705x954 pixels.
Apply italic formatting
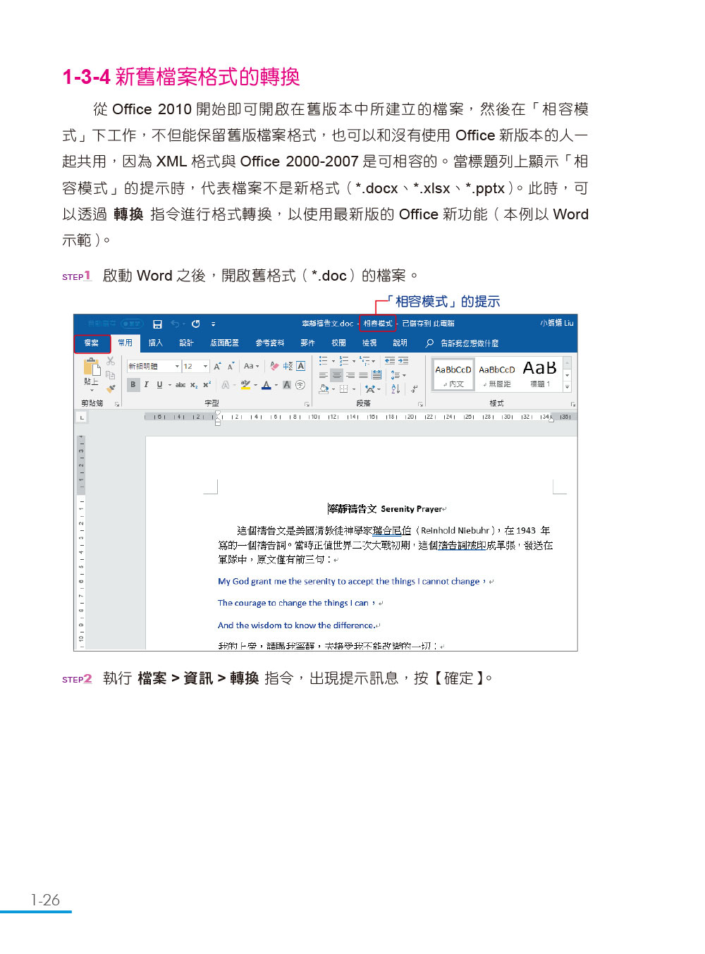[x=146, y=384]
